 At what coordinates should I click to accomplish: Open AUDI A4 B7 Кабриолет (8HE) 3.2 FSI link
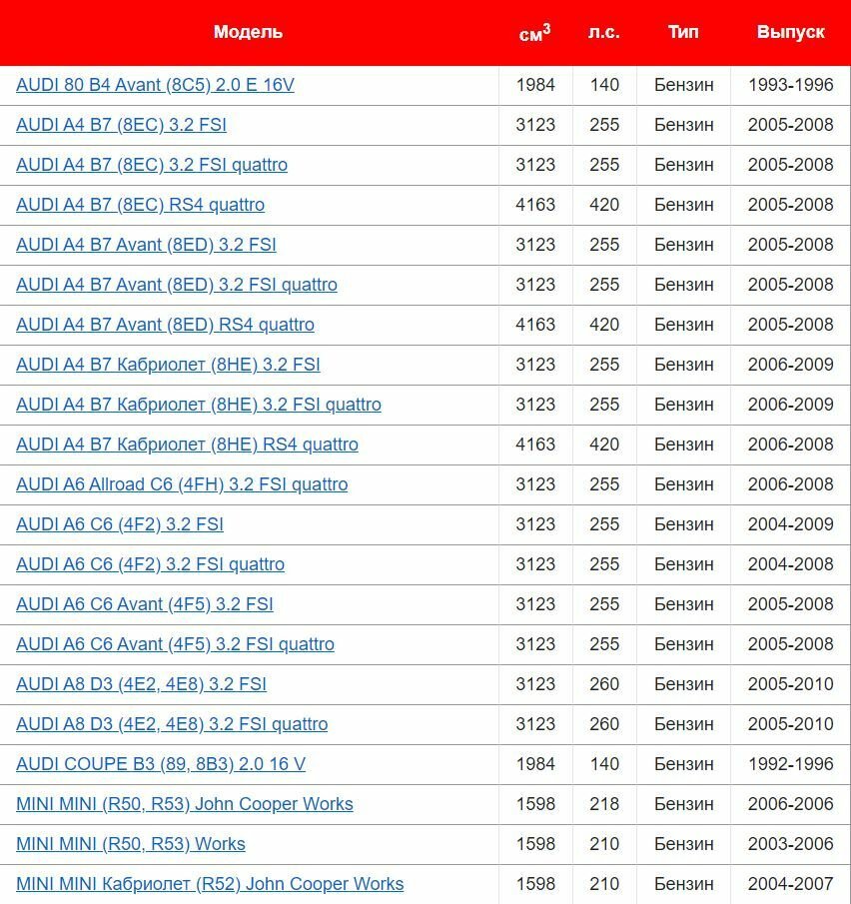point(168,365)
